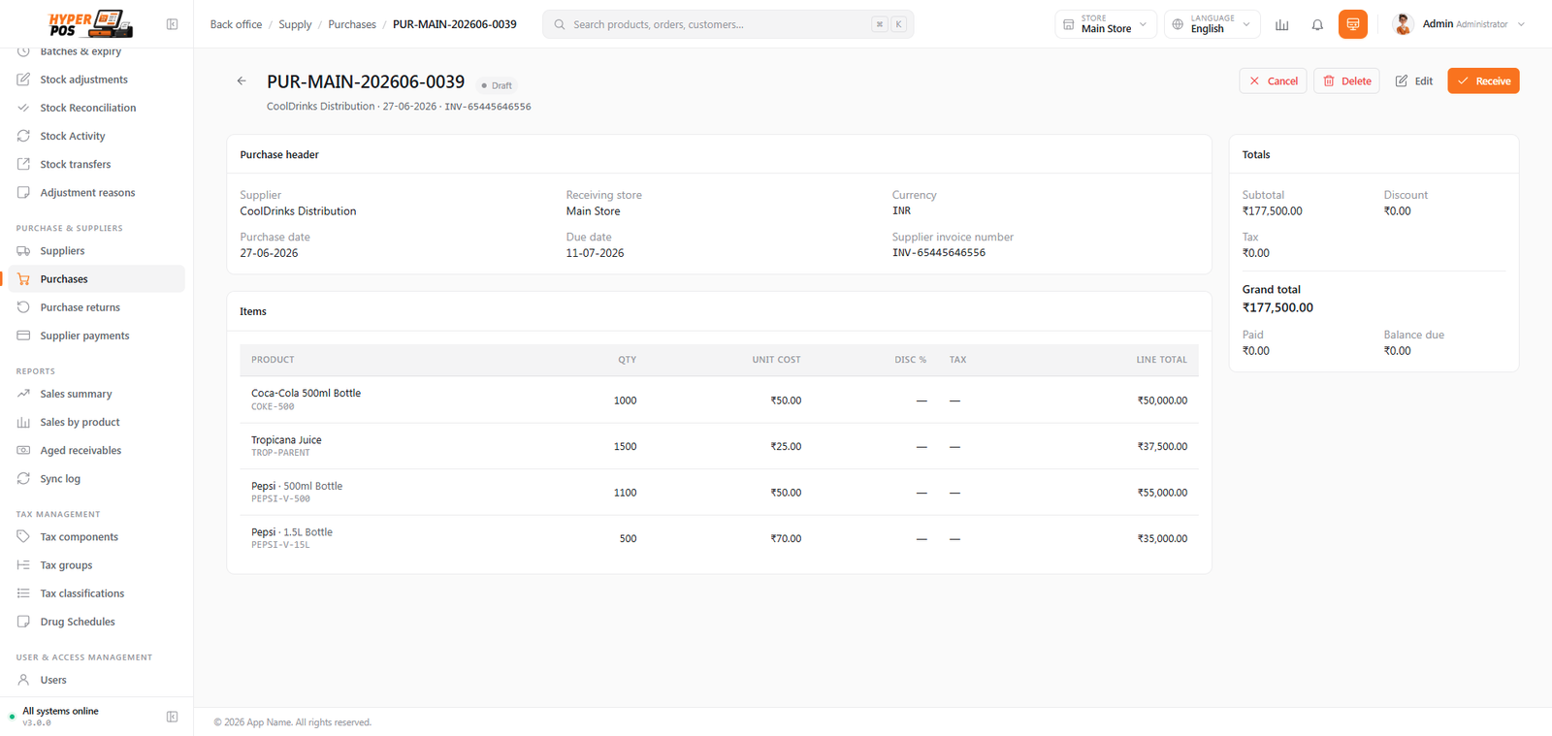Expand the Admin user menu chevron
Image resolution: width=1552 pixels, height=736 pixels.
tap(1521, 24)
